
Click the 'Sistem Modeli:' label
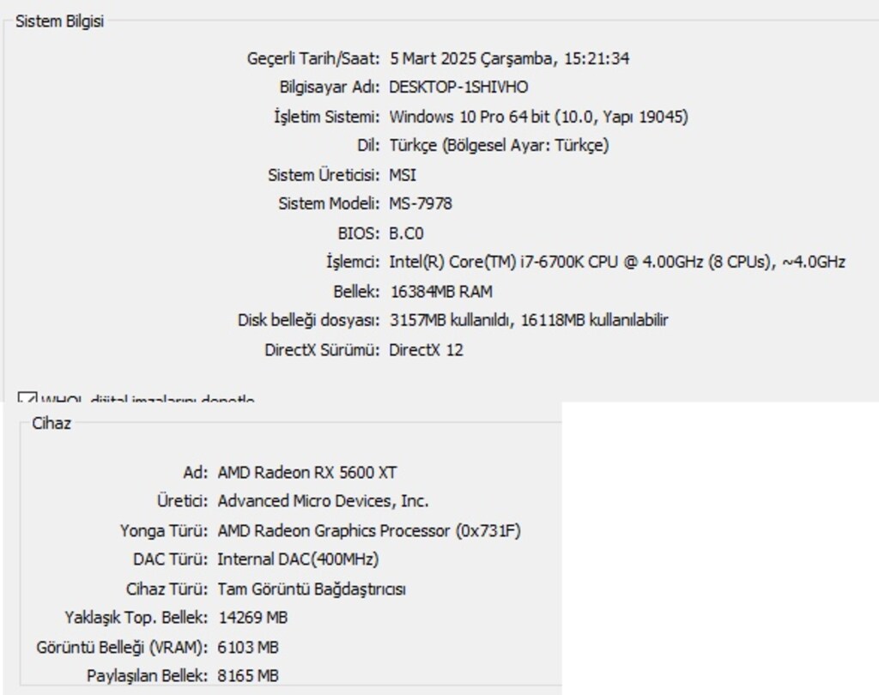point(329,203)
